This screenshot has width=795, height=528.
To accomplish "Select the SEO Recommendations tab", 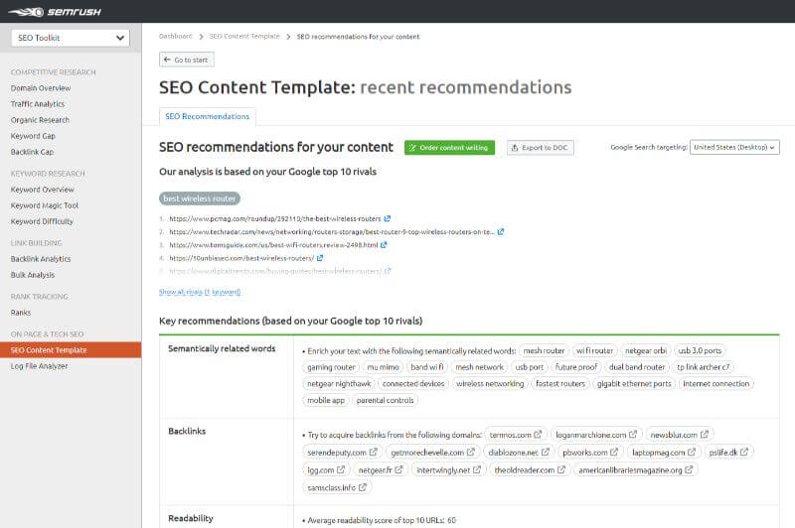I will point(208,116).
